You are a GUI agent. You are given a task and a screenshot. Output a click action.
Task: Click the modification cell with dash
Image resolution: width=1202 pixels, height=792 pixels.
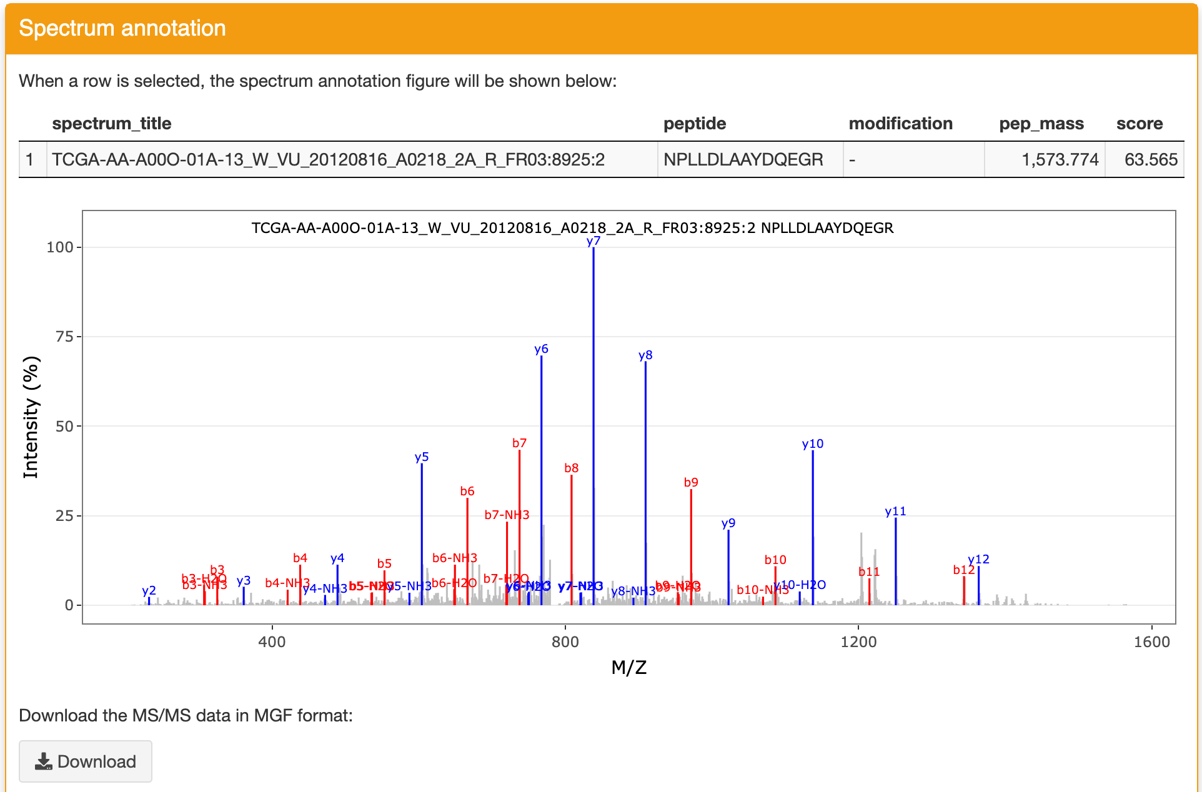(913, 159)
